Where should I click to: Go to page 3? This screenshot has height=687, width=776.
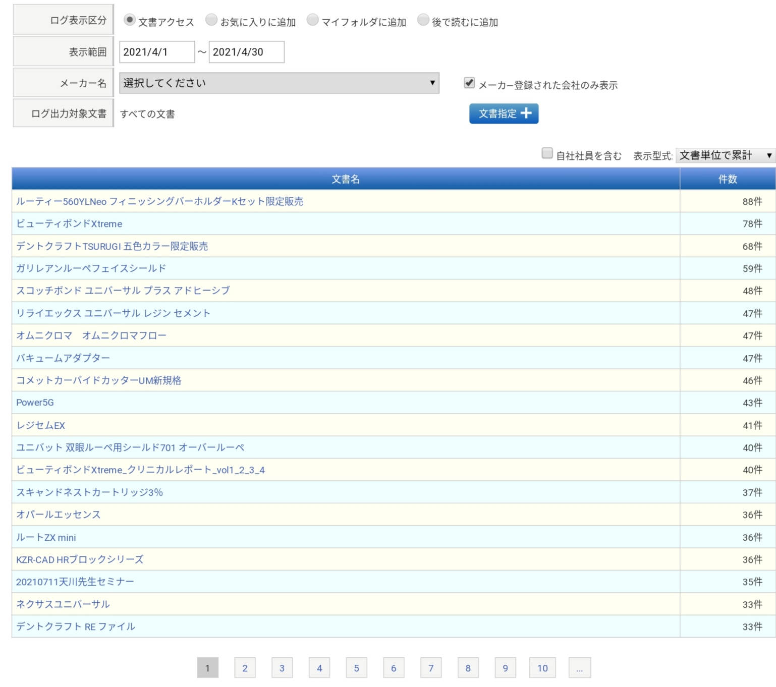point(282,668)
